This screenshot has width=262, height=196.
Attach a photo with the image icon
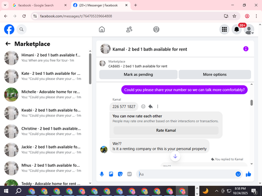tap(111, 174)
